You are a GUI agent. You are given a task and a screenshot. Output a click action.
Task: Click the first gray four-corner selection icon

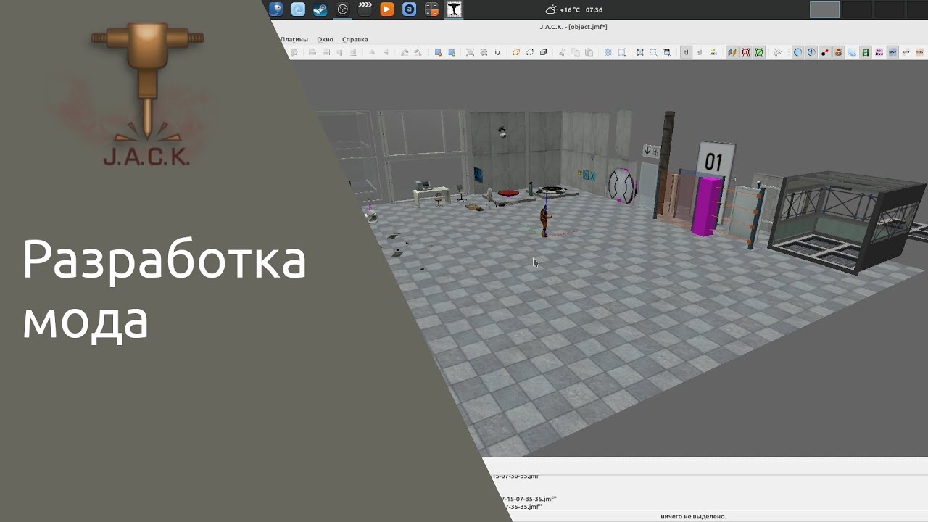coord(470,52)
